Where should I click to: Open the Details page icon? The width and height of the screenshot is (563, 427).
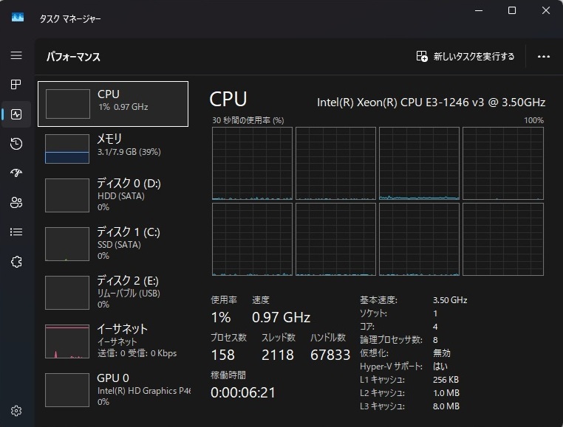coord(16,232)
